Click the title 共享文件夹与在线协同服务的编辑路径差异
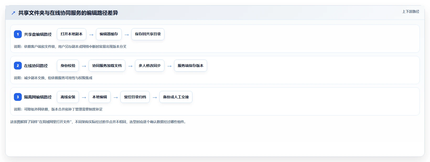This screenshot has height=162, width=430. coord(68,13)
